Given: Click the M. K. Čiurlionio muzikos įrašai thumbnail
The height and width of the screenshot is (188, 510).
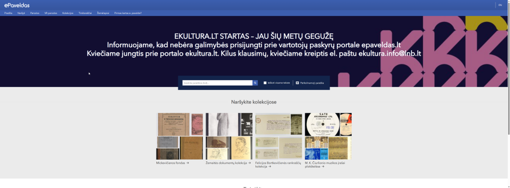Looking at the screenshot, I should click(x=328, y=136).
